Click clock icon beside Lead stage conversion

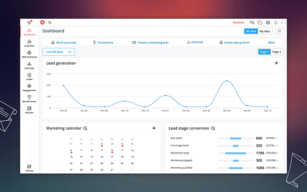[x=213, y=128]
